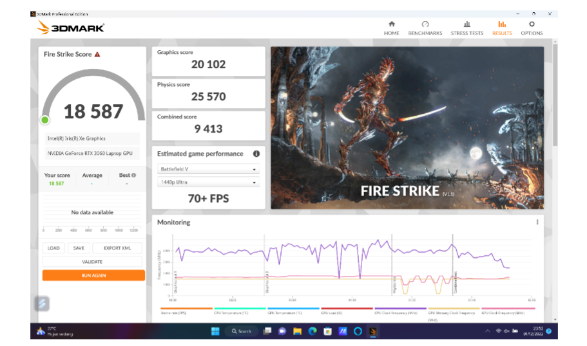This screenshot has height=346, width=587.
Task: Open the Wi-Fi network tray icon
Action: [x=499, y=331]
